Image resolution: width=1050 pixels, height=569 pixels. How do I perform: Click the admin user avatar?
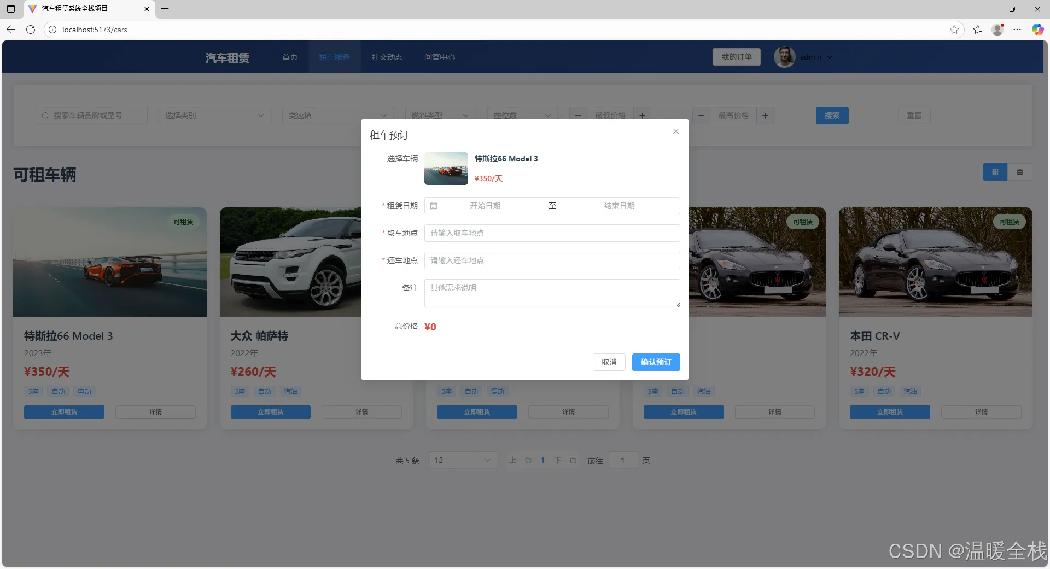pos(785,57)
